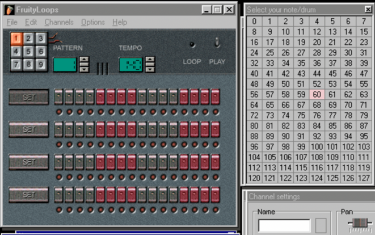The height and width of the screenshot is (235, 375).
Task: Toggle the LOOP switch
Action: pyautogui.click(x=192, y=44)
